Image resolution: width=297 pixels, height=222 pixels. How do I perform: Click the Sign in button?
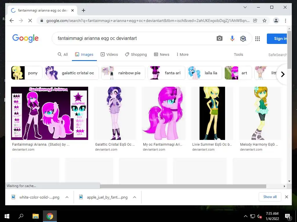tap(277, 38)
